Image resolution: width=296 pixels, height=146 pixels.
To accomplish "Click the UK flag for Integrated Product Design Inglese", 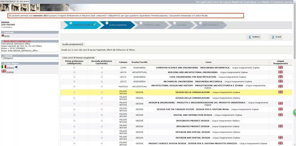I will click(x=281, y=126).
